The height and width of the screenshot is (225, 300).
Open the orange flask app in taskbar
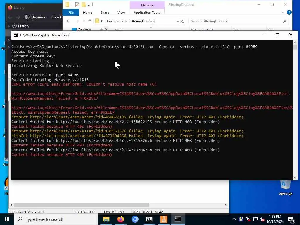163,219
